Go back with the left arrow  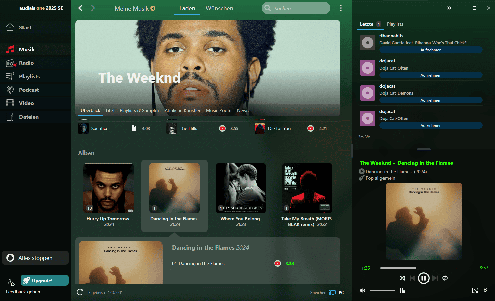coord(81,8)
